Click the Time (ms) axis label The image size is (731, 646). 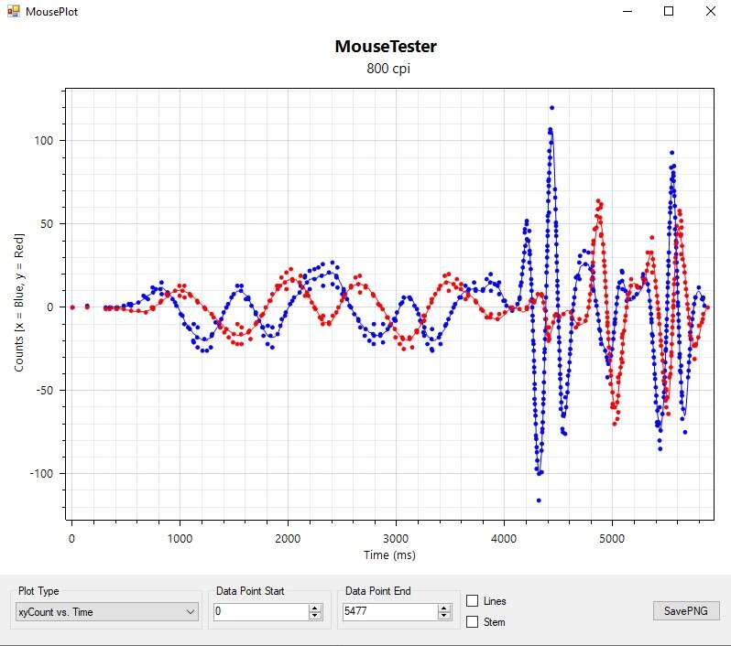pos(389,555)
